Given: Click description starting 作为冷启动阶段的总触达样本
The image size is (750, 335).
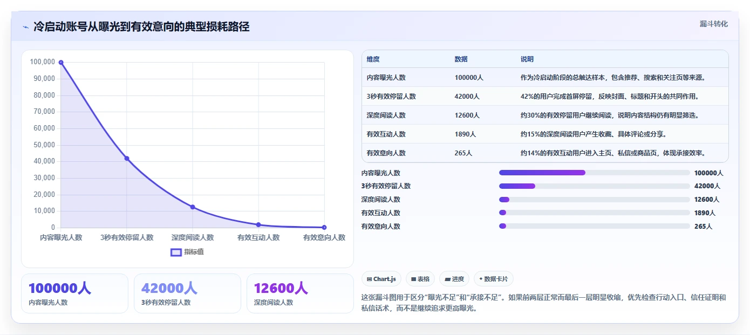Looking at the screenshot, I should [613, 78].
